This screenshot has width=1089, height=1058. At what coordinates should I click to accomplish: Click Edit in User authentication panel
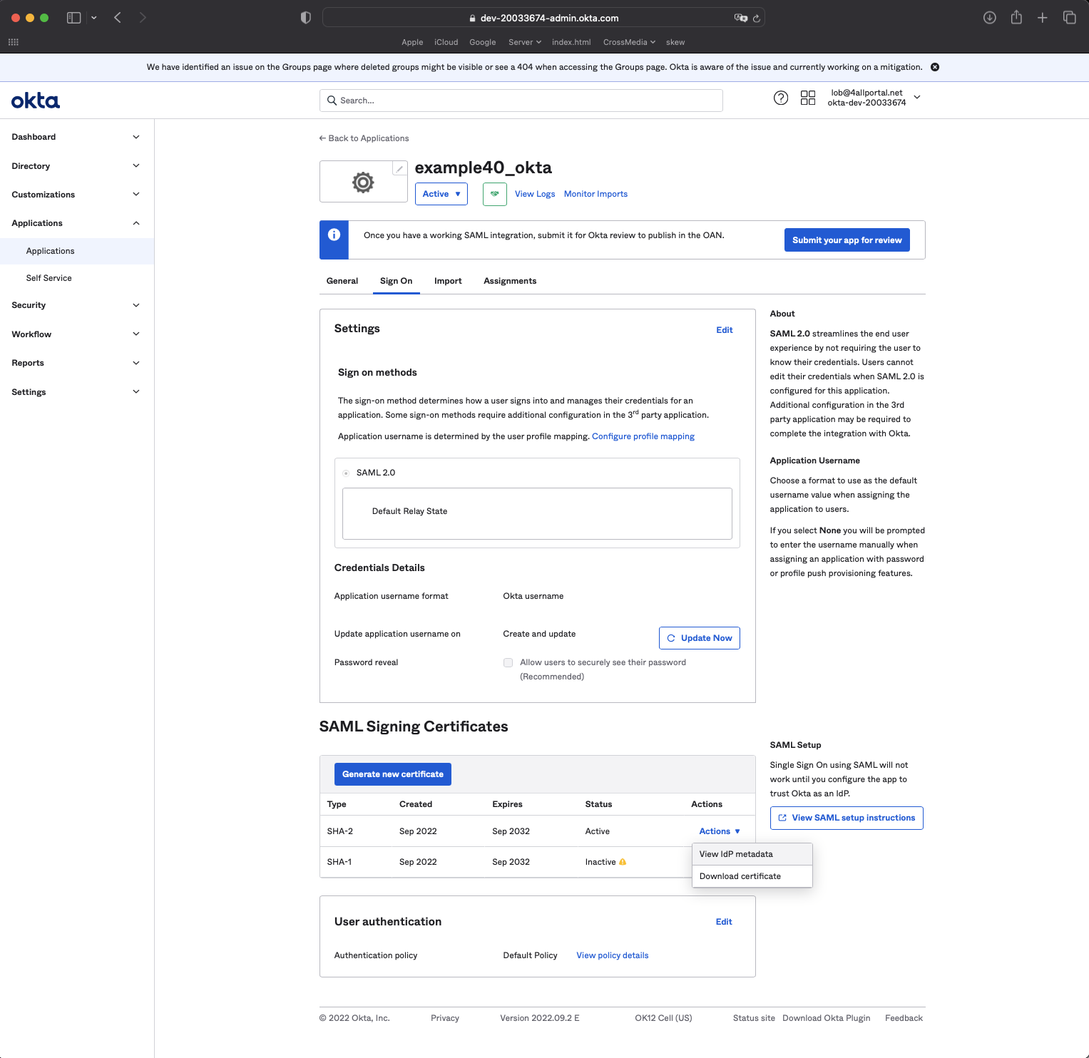pos(724,922)
